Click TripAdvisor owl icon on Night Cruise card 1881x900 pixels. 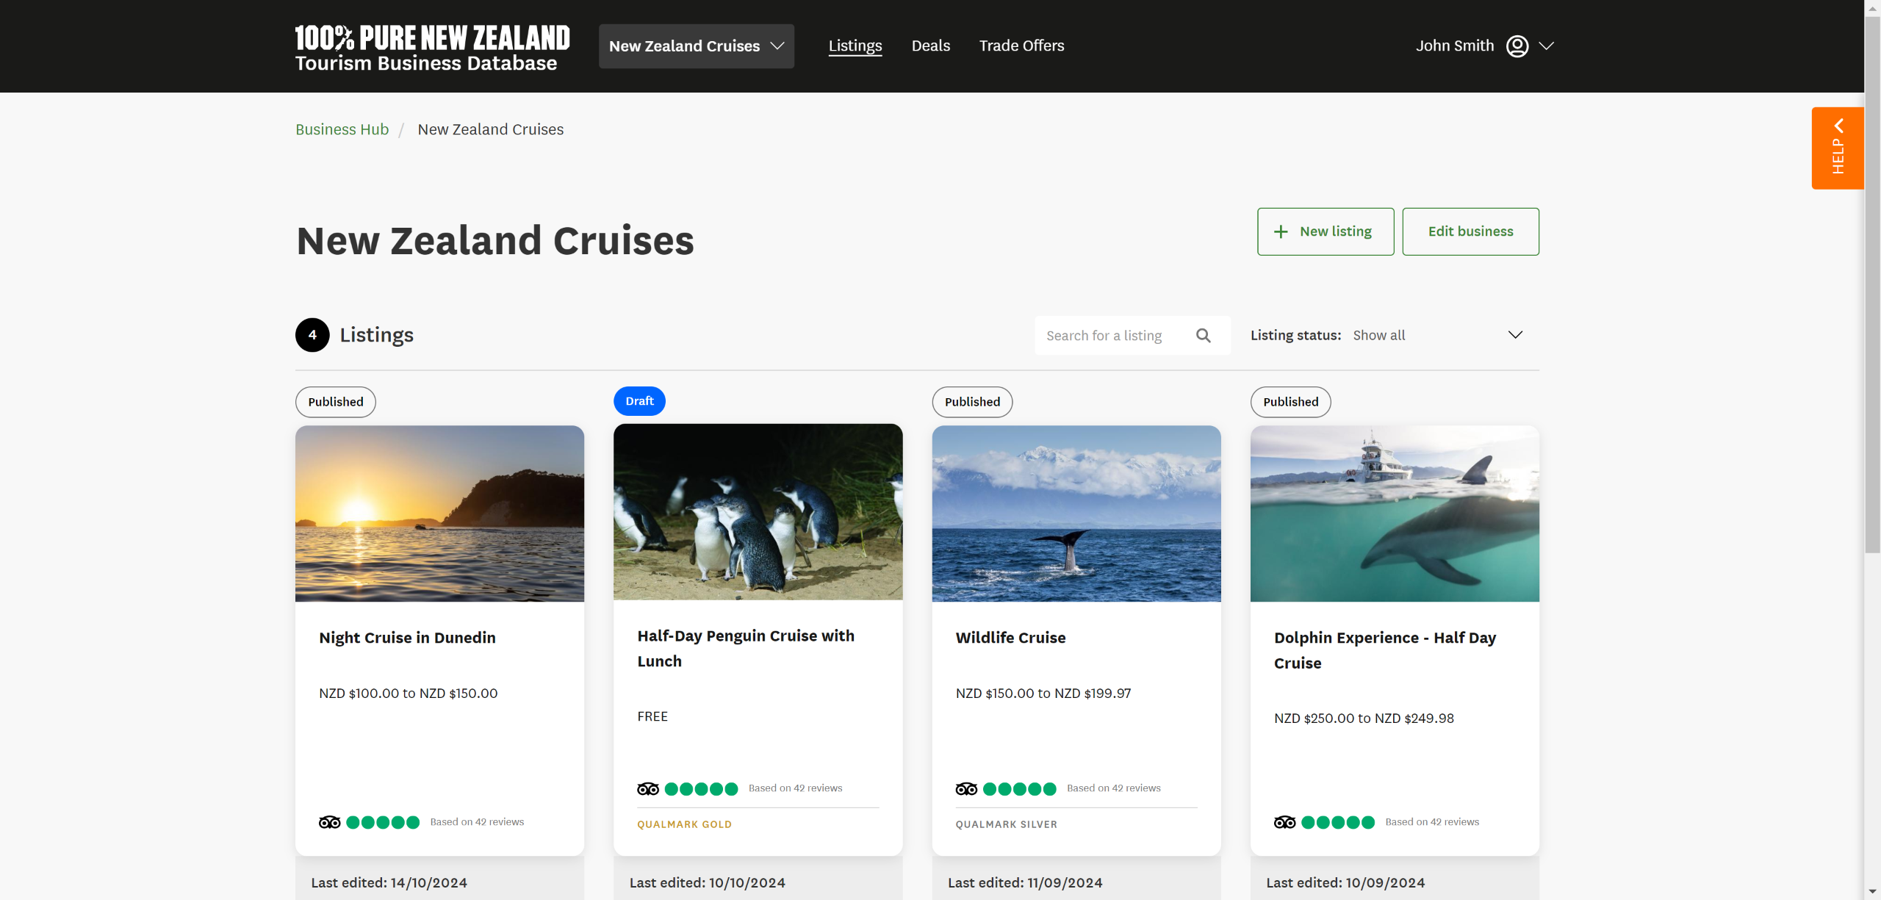[330, 822]
